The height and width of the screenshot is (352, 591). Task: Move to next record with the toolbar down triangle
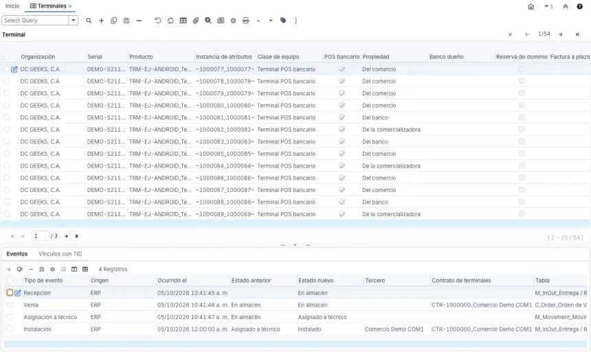pos(271,21)
